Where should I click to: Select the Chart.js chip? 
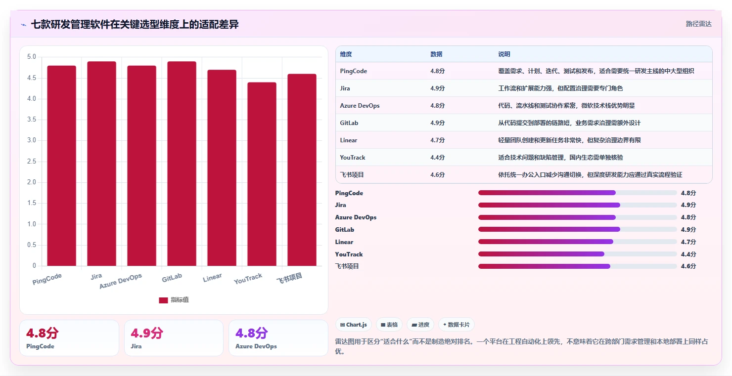(354, 325)
